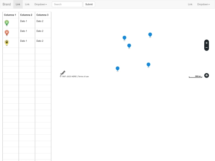The width and height of the screenshot is (215, 161).
Task: Click the Columna 2 header
Action: point(26,15)
